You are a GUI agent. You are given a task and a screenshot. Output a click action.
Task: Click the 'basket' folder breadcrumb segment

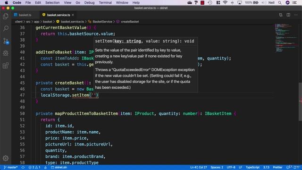47,22
